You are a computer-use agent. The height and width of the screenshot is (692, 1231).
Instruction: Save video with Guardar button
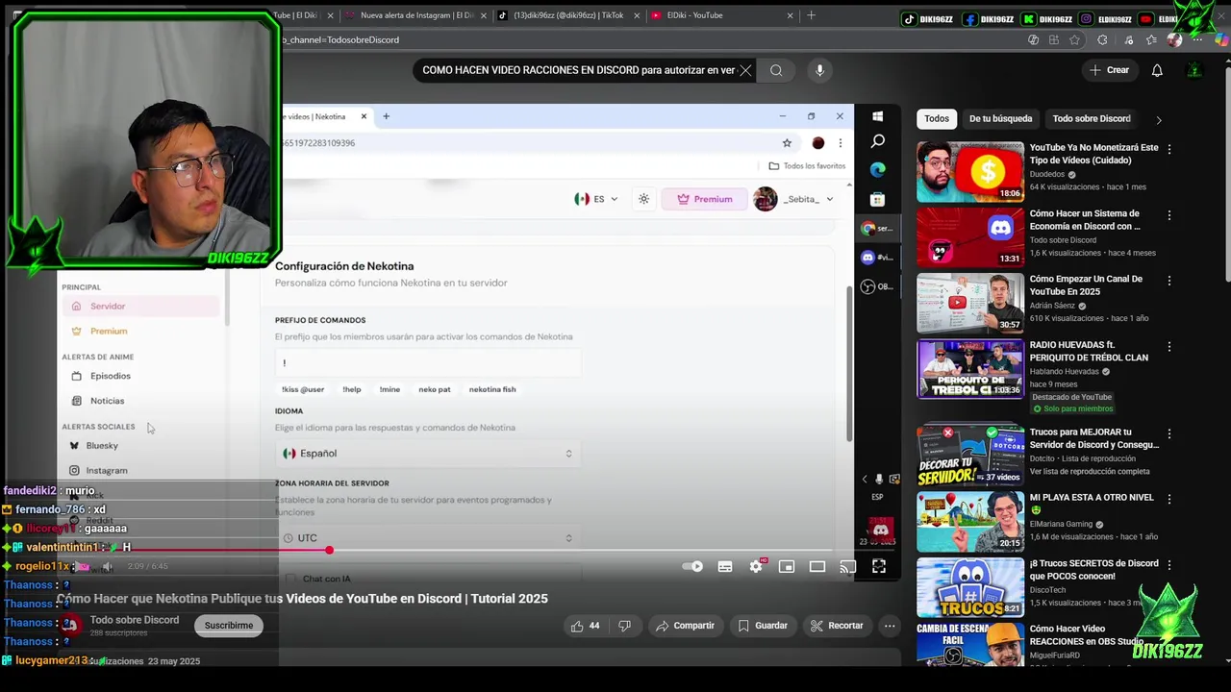[763, 626]
